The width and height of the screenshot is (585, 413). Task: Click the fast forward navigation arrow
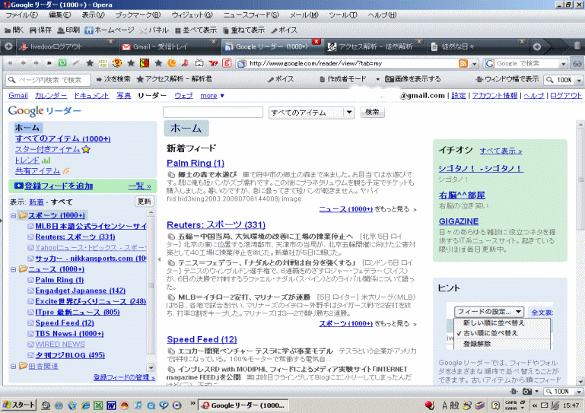pyautogui.click(x=49, y=63)
